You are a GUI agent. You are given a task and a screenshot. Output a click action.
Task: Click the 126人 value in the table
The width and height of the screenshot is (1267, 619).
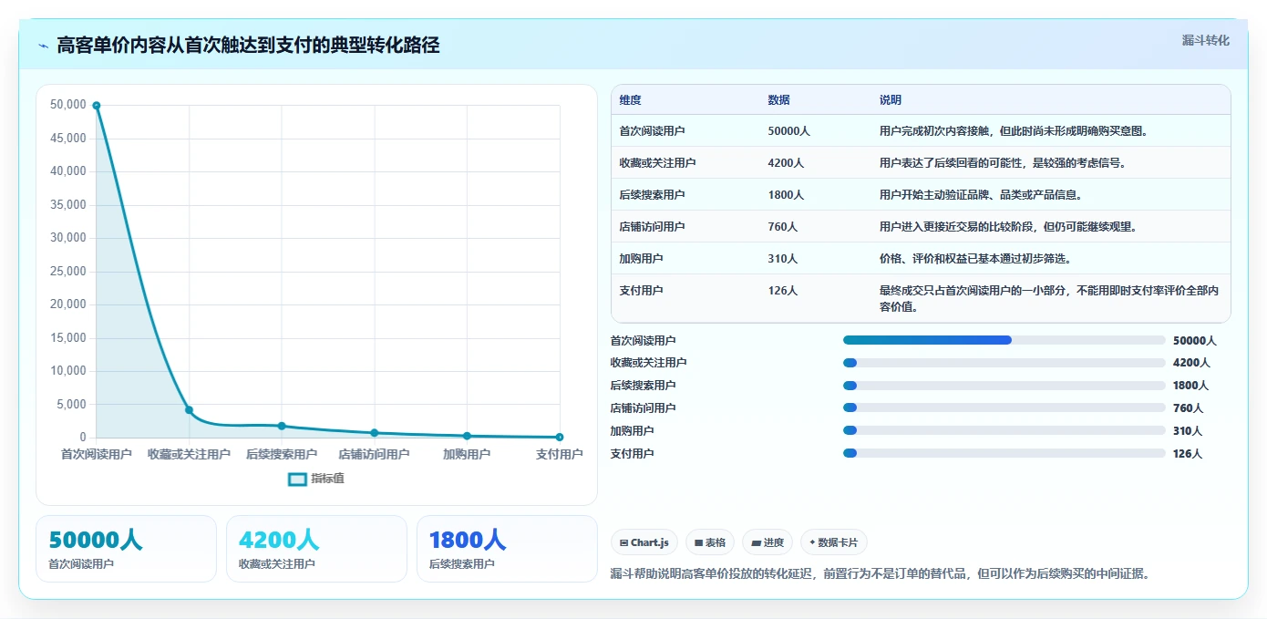point(783,291)
